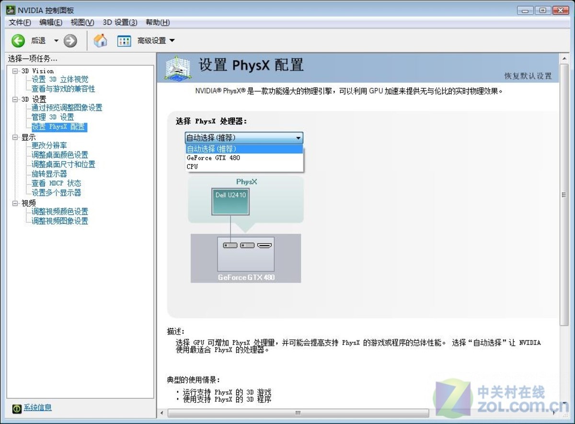Click the HDMI port icon on GPU
The image size is (575, 424).
[x=264, y=245]
